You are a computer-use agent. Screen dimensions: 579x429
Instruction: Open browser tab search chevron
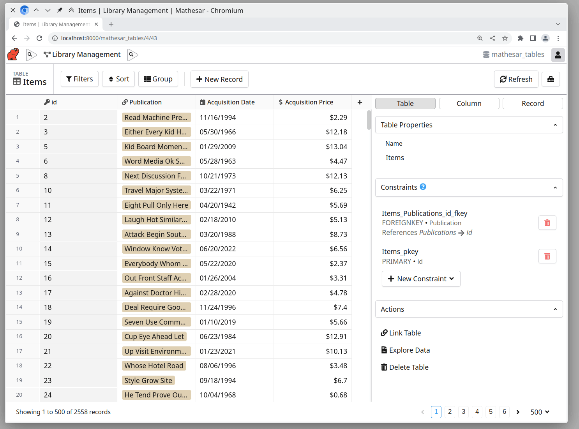[558, 24]
